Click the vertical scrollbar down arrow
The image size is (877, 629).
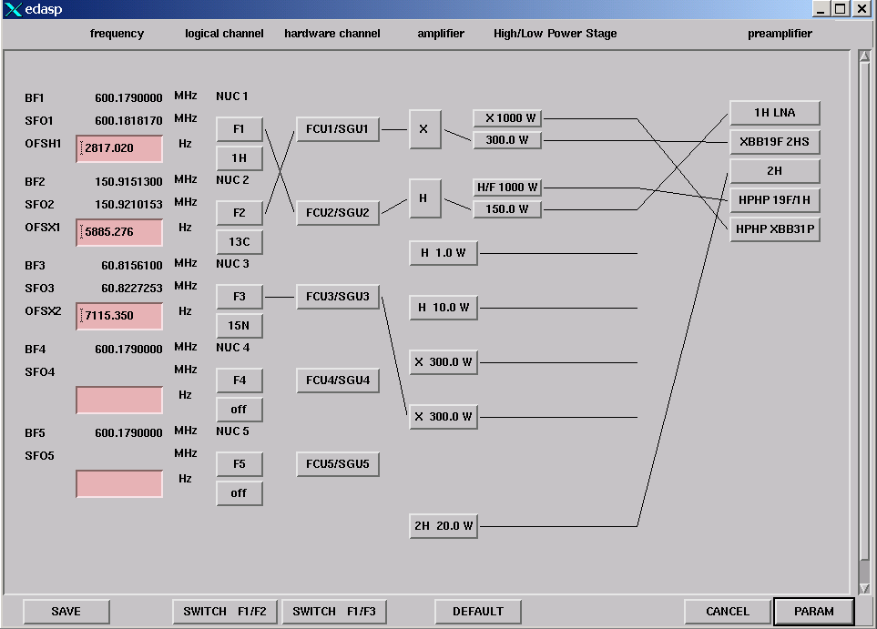pyautogui.click(x=864, y=586)
